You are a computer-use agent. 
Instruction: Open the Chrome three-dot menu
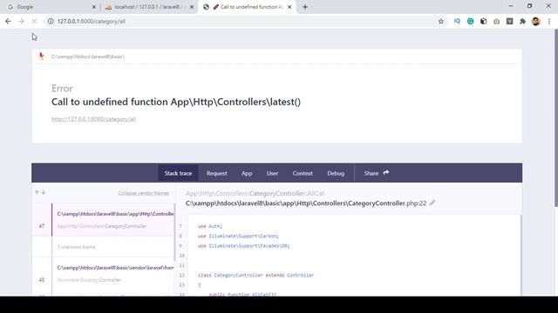(x=549, y=21)
